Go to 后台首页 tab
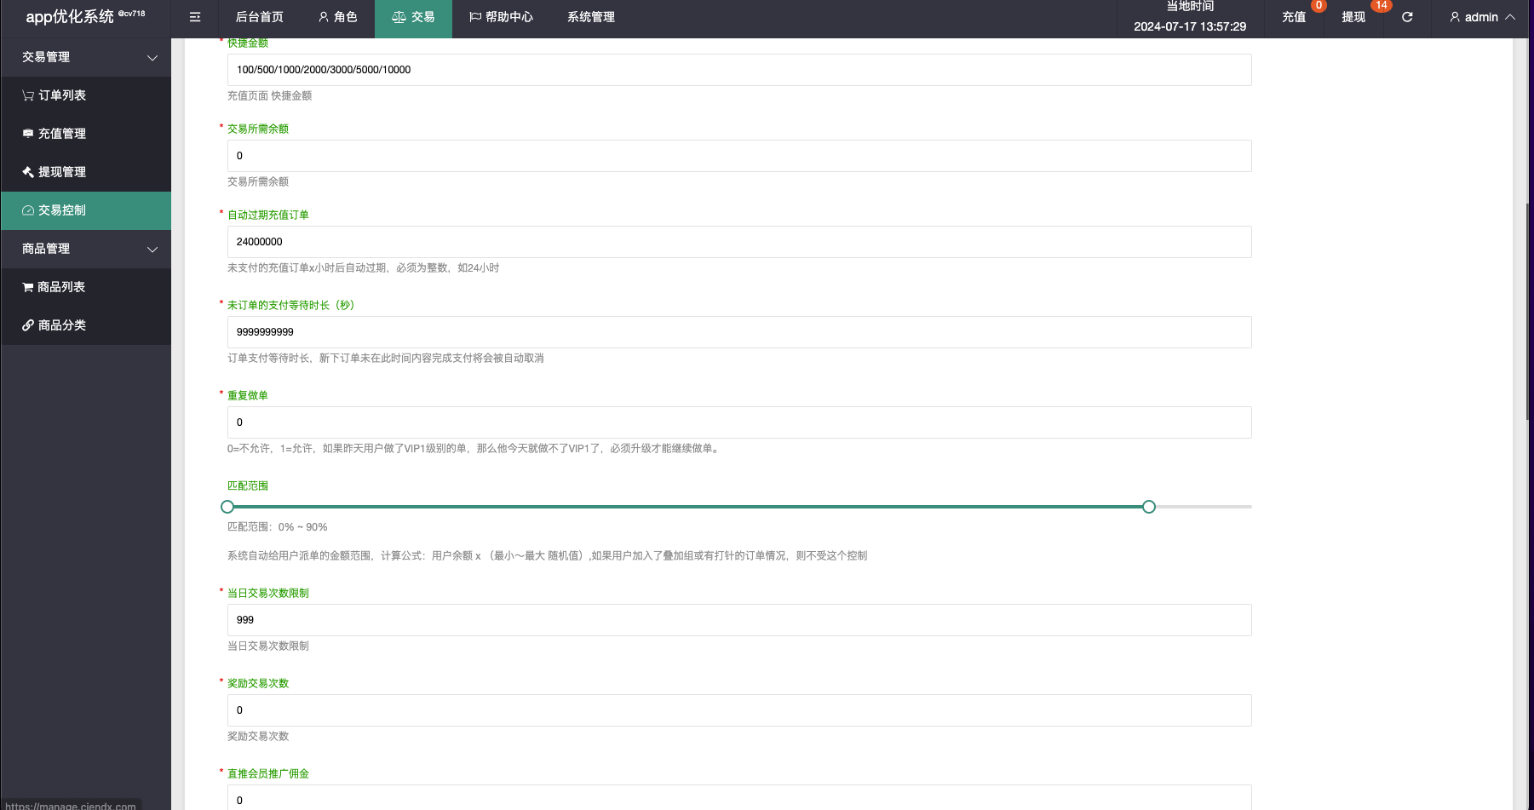 pos(259,17)
